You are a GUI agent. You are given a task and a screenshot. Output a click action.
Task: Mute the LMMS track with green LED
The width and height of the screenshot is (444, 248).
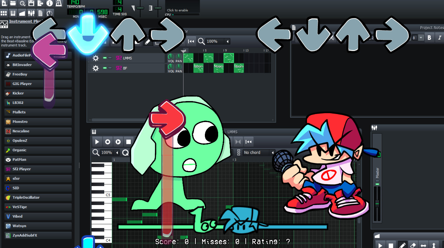105,58
